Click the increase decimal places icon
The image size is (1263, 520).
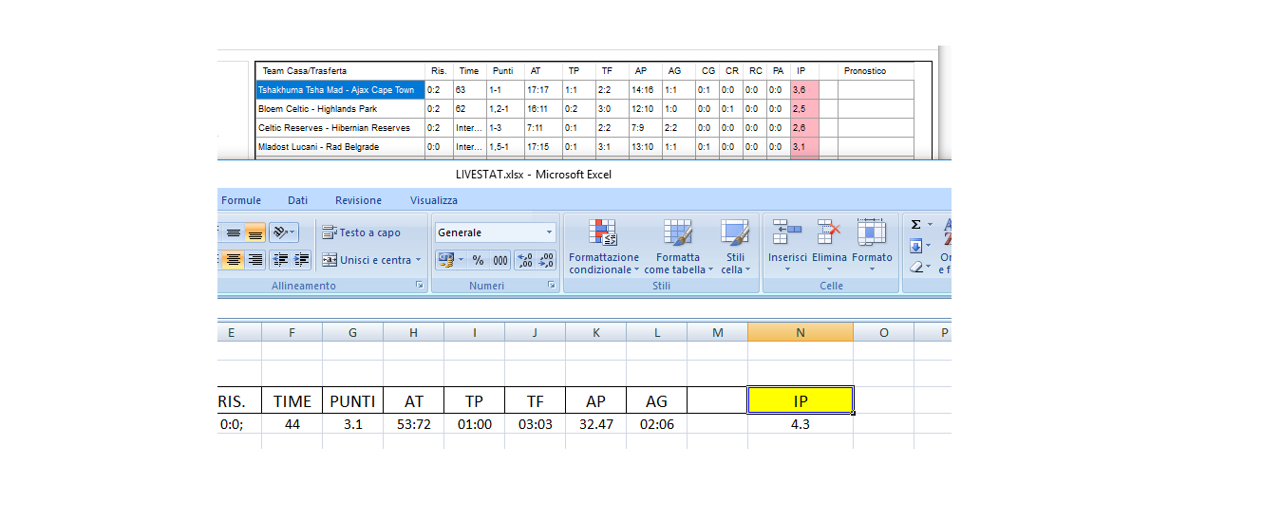(524, 259)
